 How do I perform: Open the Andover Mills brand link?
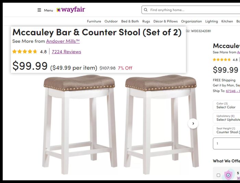63,41
